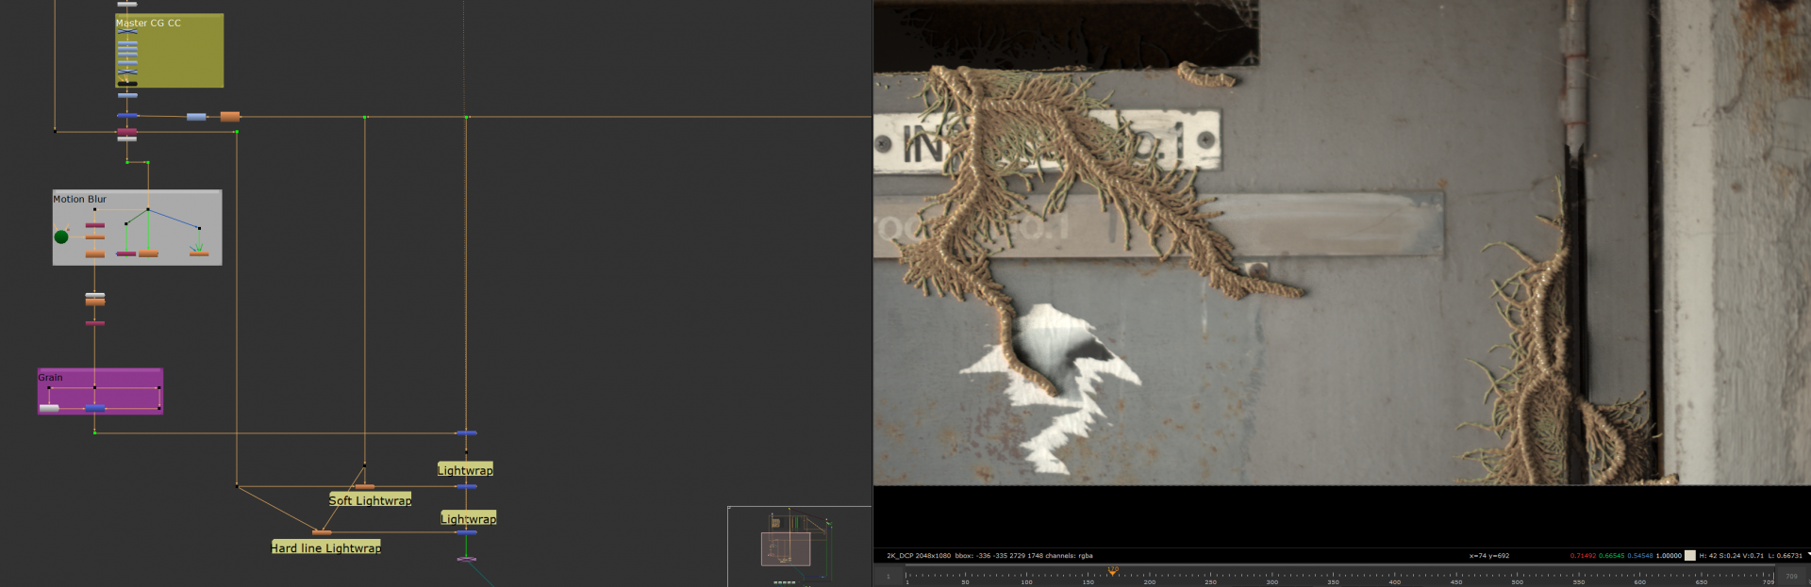
Task: Select the white node inside Grain backdrop
Action: coord(49,408)
